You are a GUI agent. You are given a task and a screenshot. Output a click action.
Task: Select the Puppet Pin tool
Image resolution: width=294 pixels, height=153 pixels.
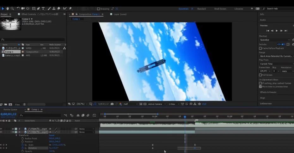70,9
